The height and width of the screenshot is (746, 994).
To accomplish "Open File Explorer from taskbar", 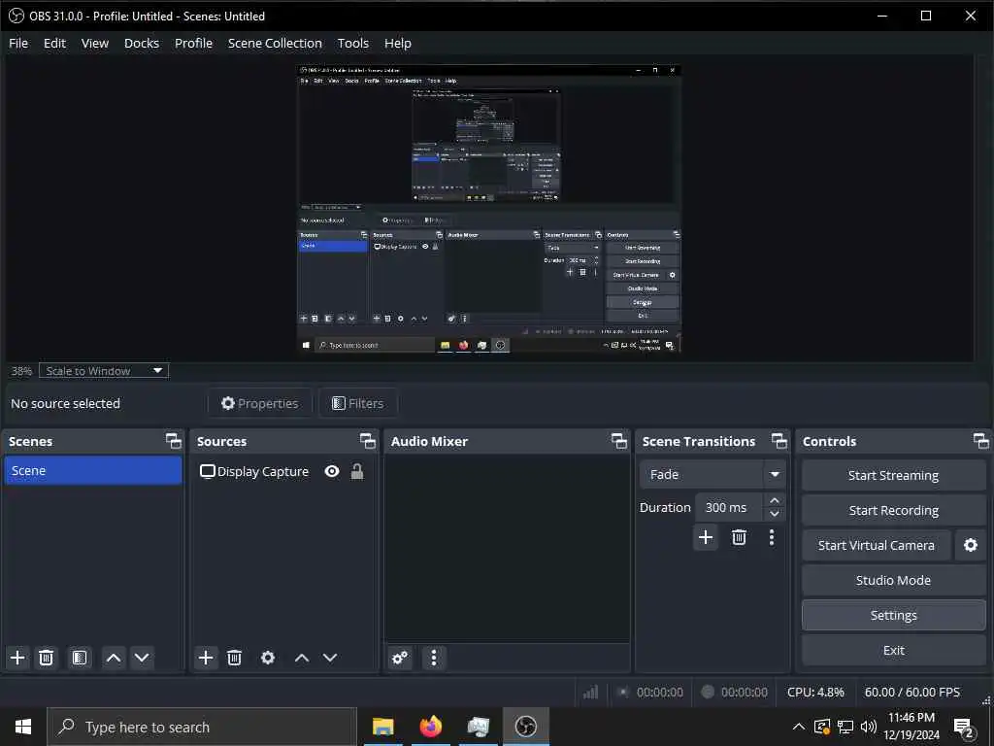I will coord(382,727).
